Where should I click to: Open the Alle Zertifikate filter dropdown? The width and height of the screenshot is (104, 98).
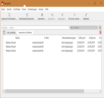point(84,28)
